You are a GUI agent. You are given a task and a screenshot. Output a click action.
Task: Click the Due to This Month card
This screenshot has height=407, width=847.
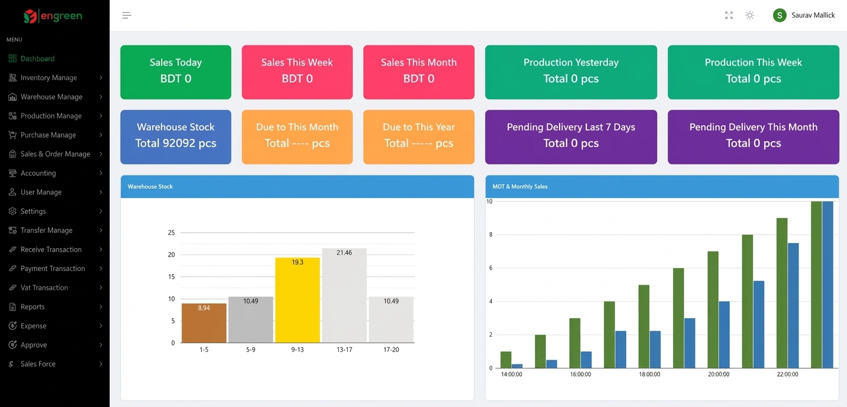(297, 137)
